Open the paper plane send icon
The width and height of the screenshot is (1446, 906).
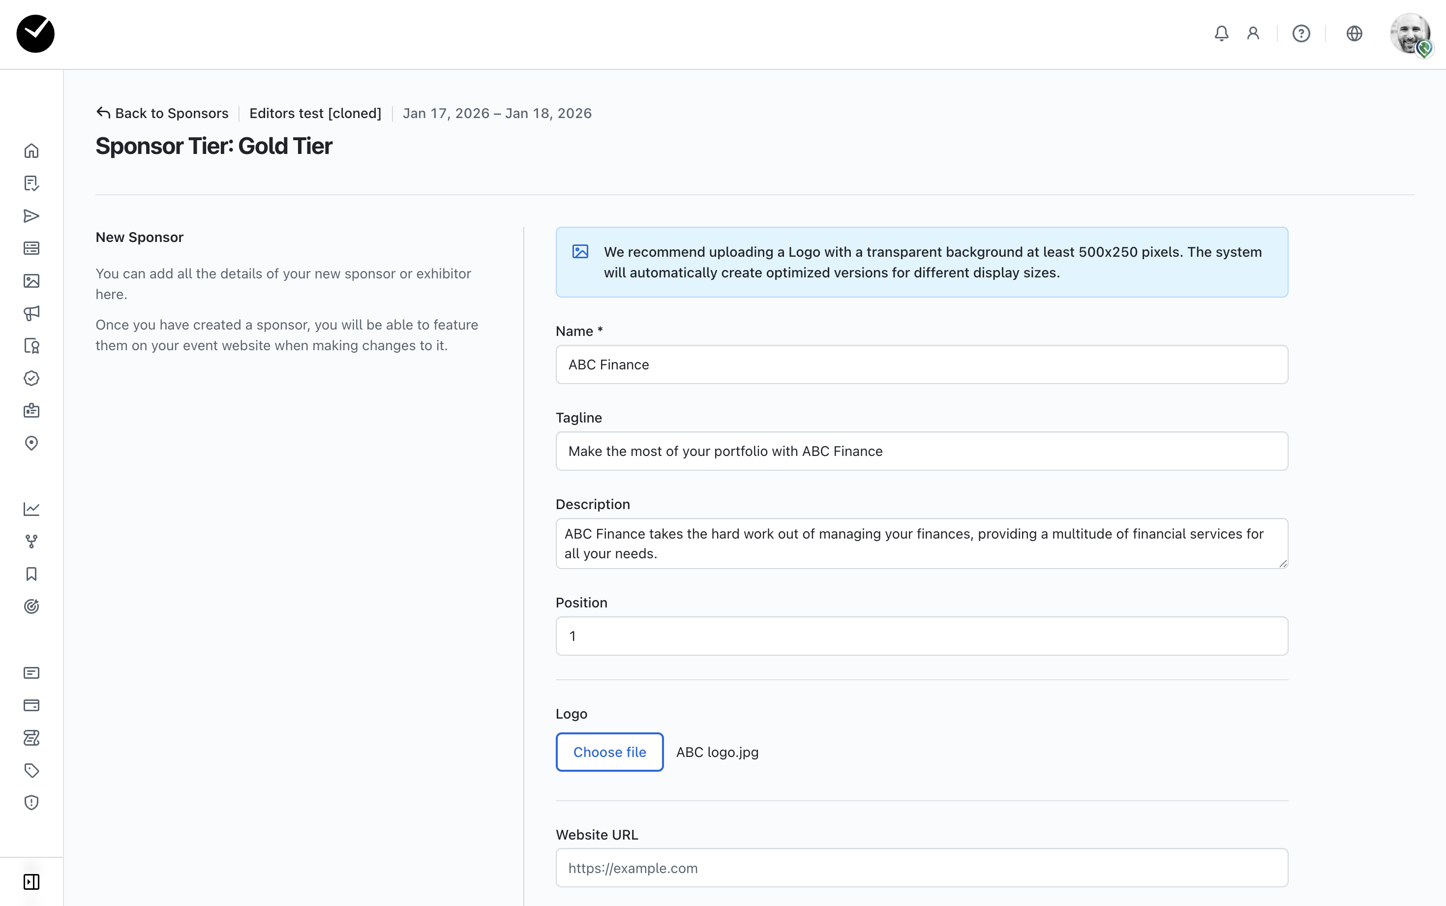click(31, 216)
